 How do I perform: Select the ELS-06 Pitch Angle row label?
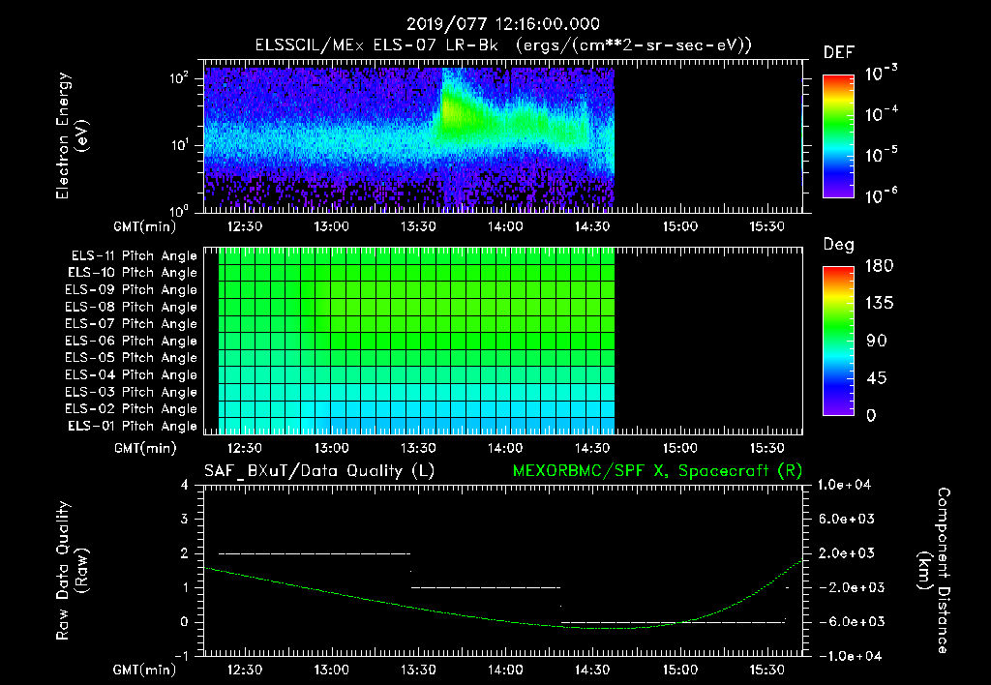131,342
